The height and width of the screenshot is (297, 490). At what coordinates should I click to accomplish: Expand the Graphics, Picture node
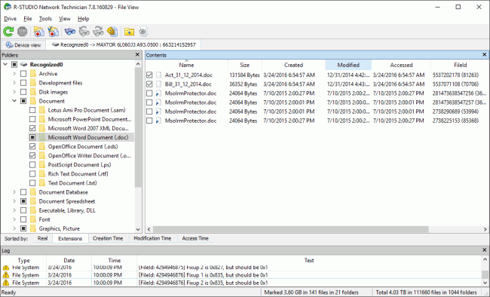coord(14,228)
